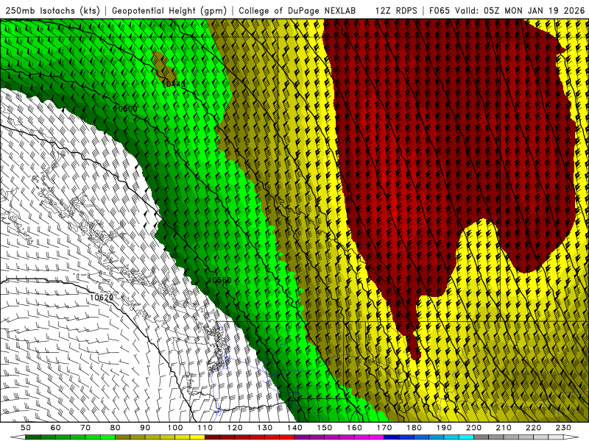Click the 'Geopotential Height (gpm)' title text

click(x=169, y=10)
